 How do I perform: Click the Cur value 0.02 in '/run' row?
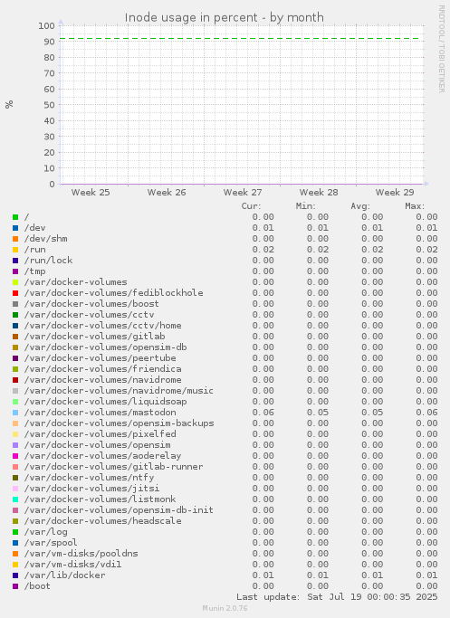263,250
